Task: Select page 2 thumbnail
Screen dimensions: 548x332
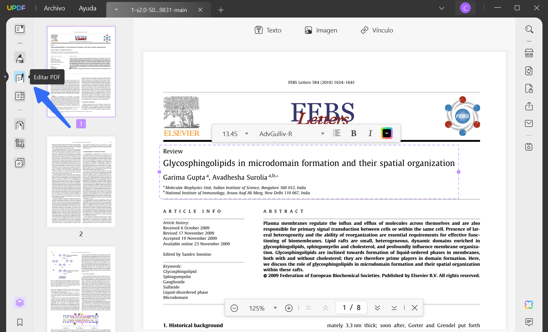Action: (x=81, y=182)
